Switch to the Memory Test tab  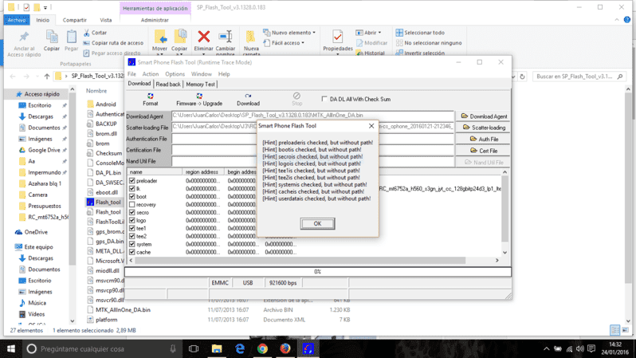pyautogui.click(x=200, y=85)
